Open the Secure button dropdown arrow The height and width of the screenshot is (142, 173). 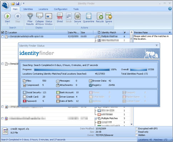click(x=77, y=24)
